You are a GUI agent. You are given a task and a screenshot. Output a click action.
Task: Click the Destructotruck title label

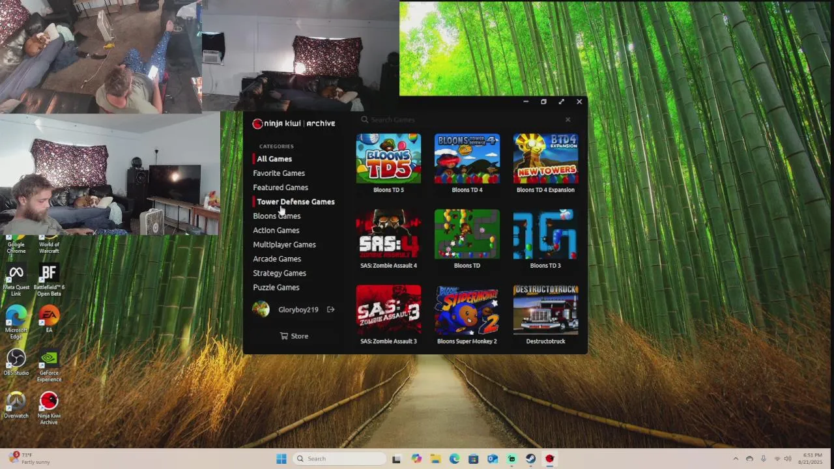click(x=545, y=341)
